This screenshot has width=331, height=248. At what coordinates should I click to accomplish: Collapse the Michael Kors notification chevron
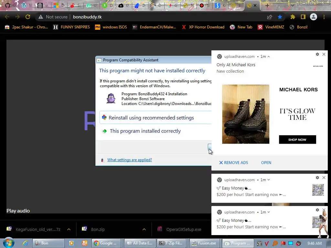(x=269, y=57)
